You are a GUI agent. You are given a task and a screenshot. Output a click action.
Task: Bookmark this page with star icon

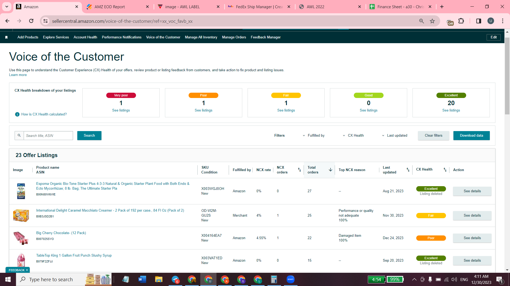click(x=432, y=21)
